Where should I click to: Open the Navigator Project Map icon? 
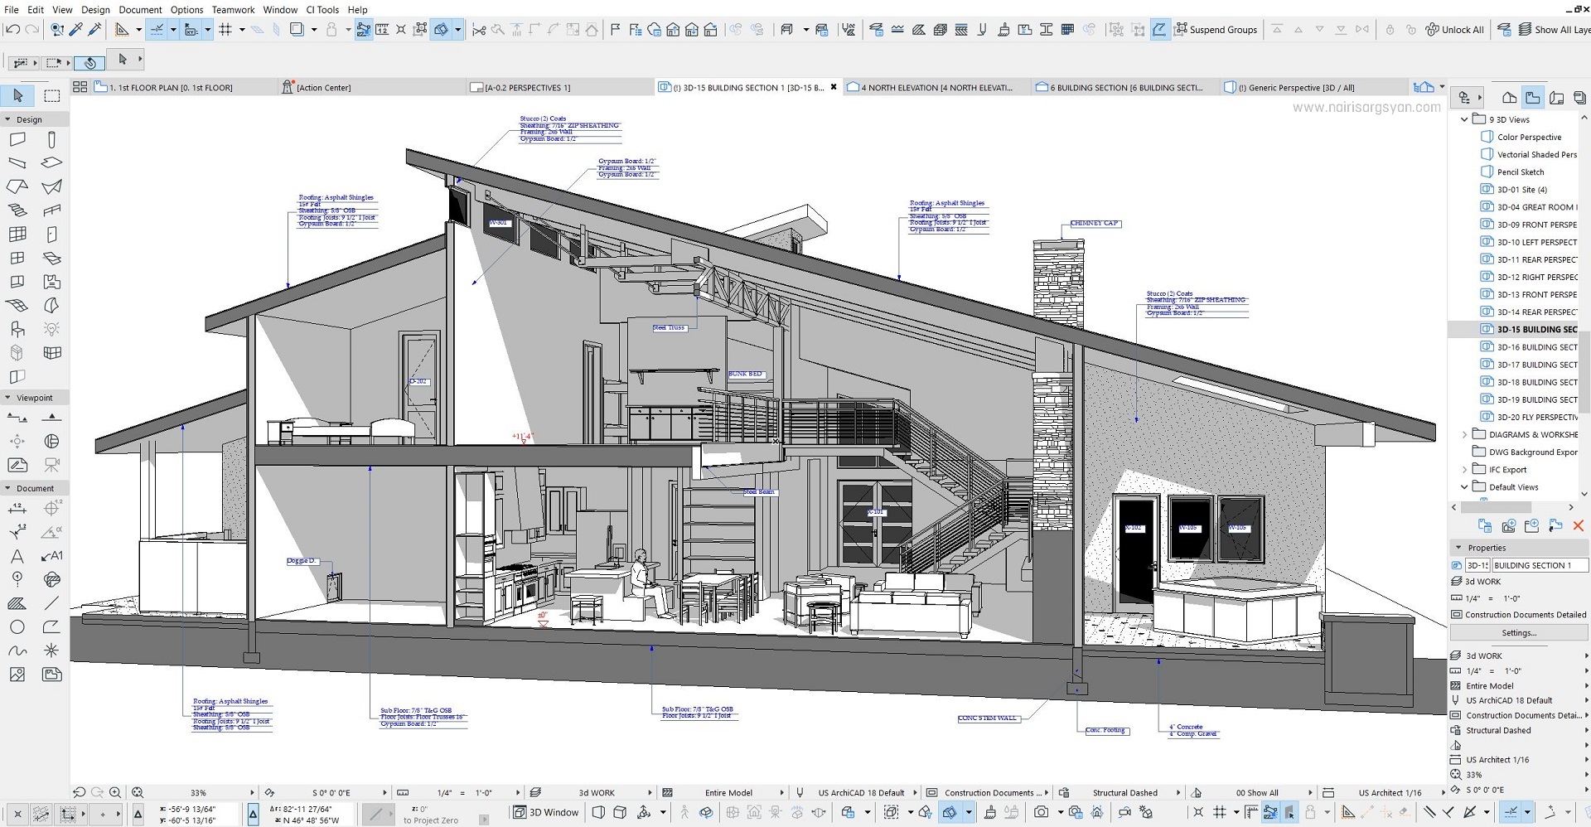pos(1510,98)
